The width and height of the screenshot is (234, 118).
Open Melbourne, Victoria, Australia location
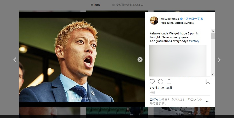(177, 23)
